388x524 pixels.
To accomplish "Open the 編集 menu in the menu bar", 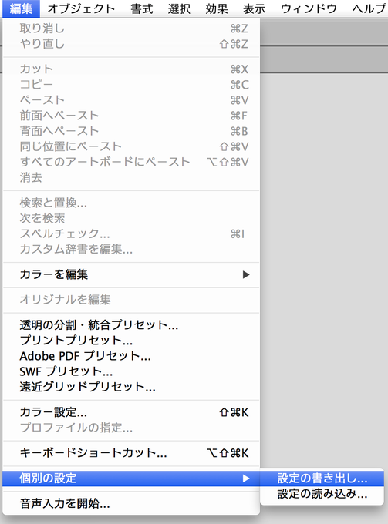I will 21,8.
